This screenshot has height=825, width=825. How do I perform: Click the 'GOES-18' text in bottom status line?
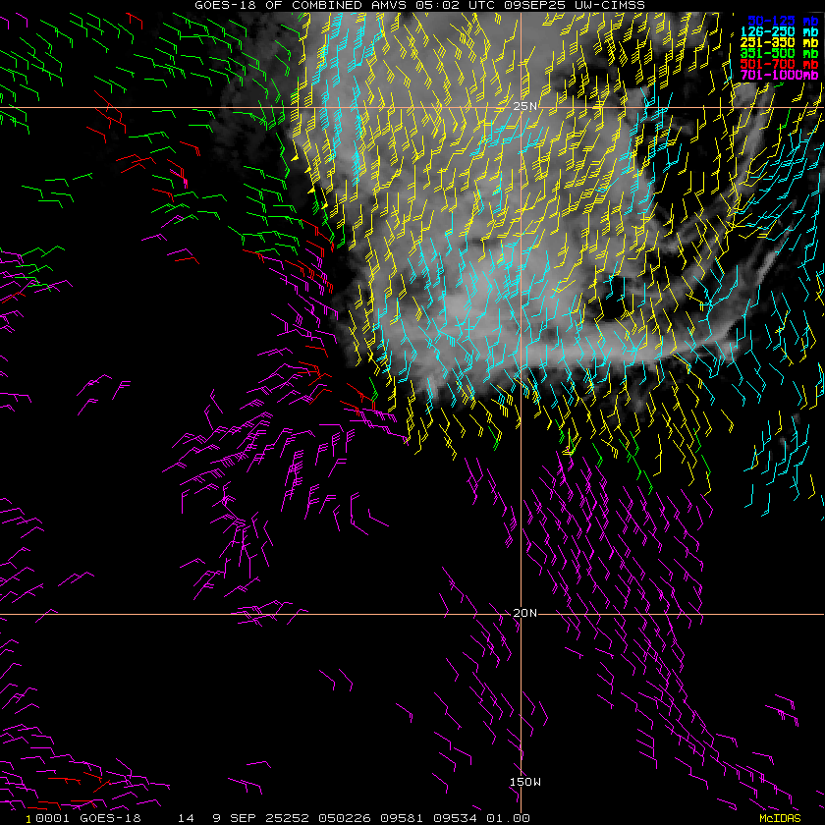(x=110, y=818)
